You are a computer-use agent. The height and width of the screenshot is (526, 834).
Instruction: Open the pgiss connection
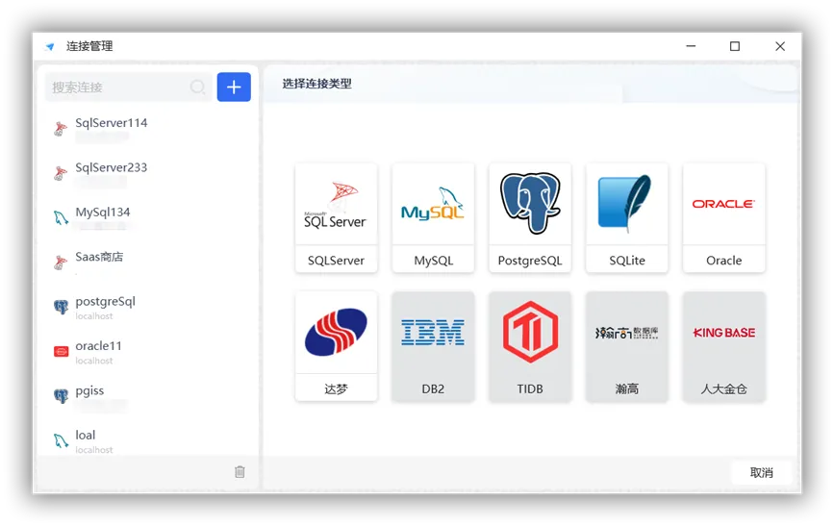pyautogui.click(x=147, y=397)
